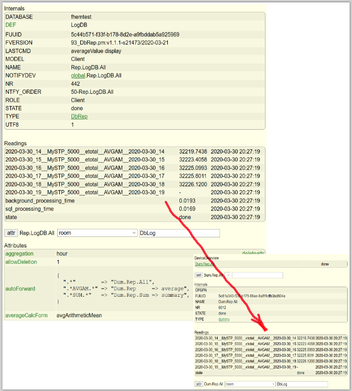Click the attr button for Rep.LogDB.All
Screen dimensions: 352x391
[11, 233]
